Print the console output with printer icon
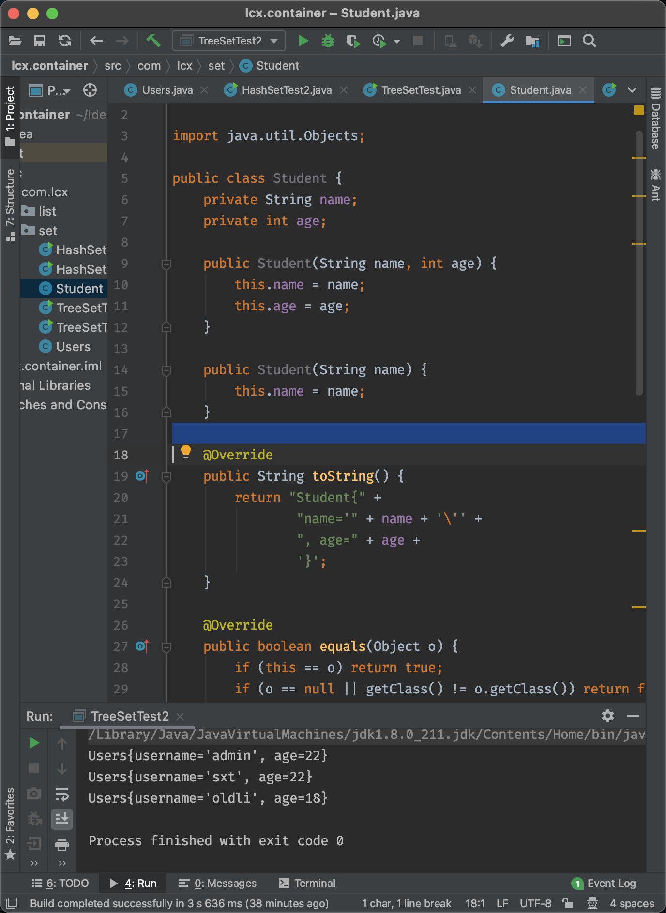Image resolution: width=666 pixels, height=913 pixels. tap(62, 844)
